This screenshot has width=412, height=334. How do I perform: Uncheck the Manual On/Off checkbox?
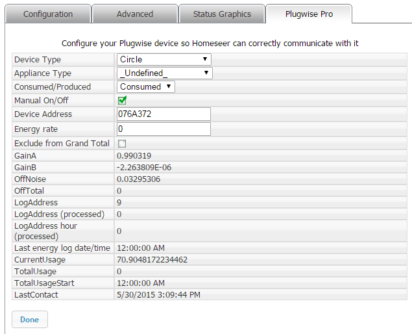122,100
